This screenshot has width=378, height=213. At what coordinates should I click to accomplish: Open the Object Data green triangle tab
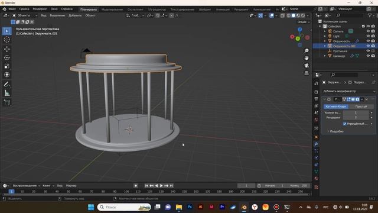[x=317, y=172]
